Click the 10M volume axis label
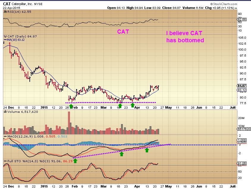The image size is (251, 189). 241,126
